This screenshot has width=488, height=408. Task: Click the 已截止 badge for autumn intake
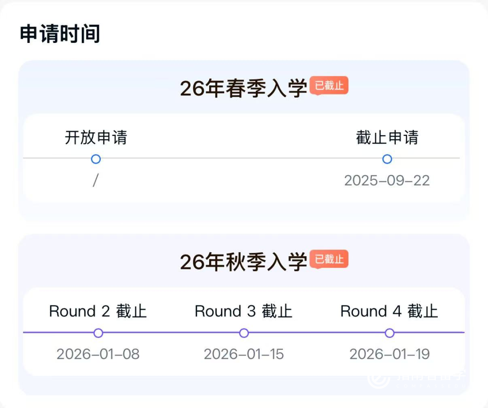pyautogui.click(x=329, y=259)
